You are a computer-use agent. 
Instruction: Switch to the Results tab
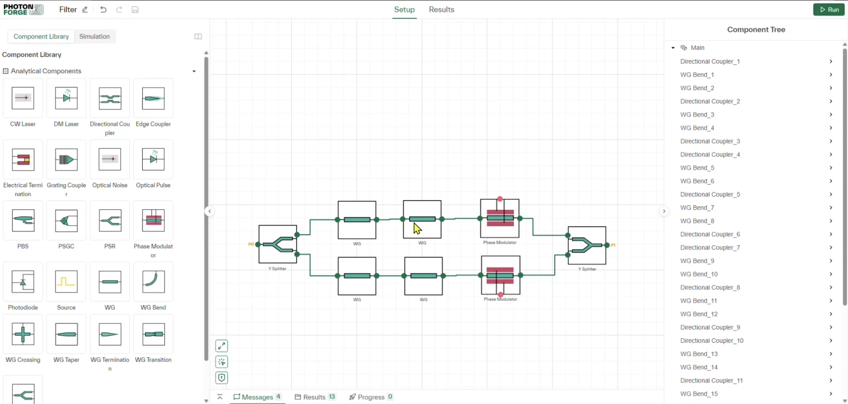[441, 10]
